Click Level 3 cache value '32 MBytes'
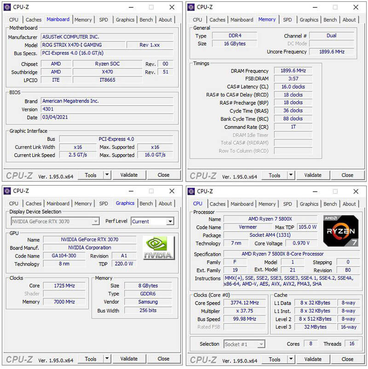Image resolution: width=368 pixels, height=369 pixels. (x=315, y=327)
